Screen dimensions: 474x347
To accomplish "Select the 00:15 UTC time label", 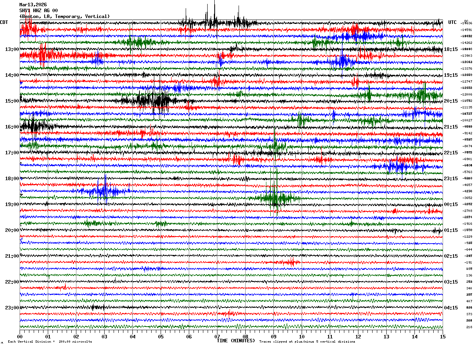I will tap(450, 204).
